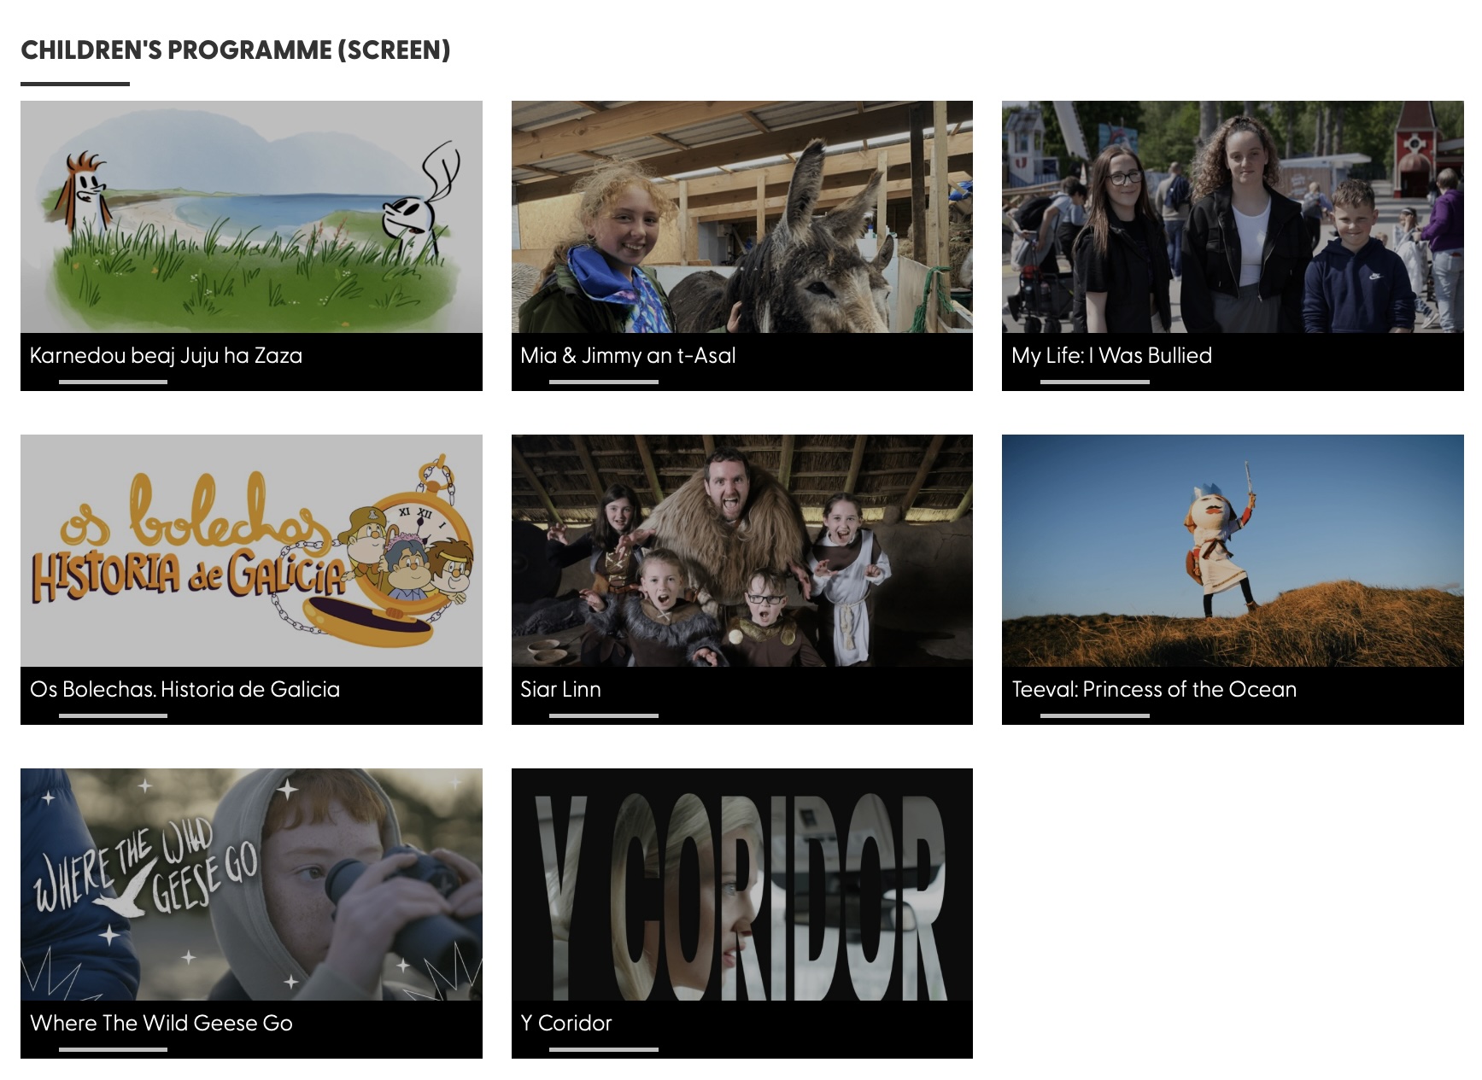Open the 'Mia & Jimmy an t-Asal' title link

(628, 355)
